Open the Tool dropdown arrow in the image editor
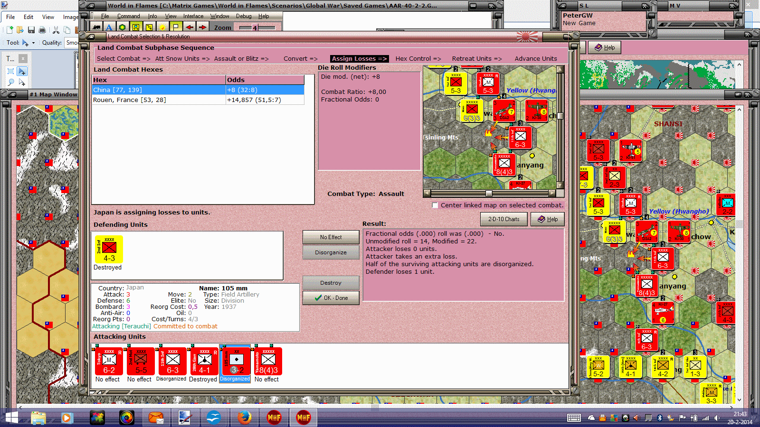 click(34, 43)
